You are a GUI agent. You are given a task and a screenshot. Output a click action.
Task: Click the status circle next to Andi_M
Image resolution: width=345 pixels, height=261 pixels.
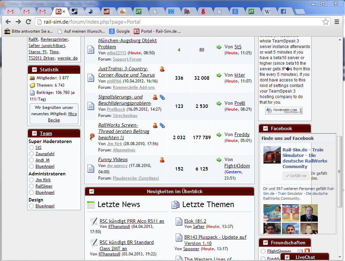click(x=31, y=160)
